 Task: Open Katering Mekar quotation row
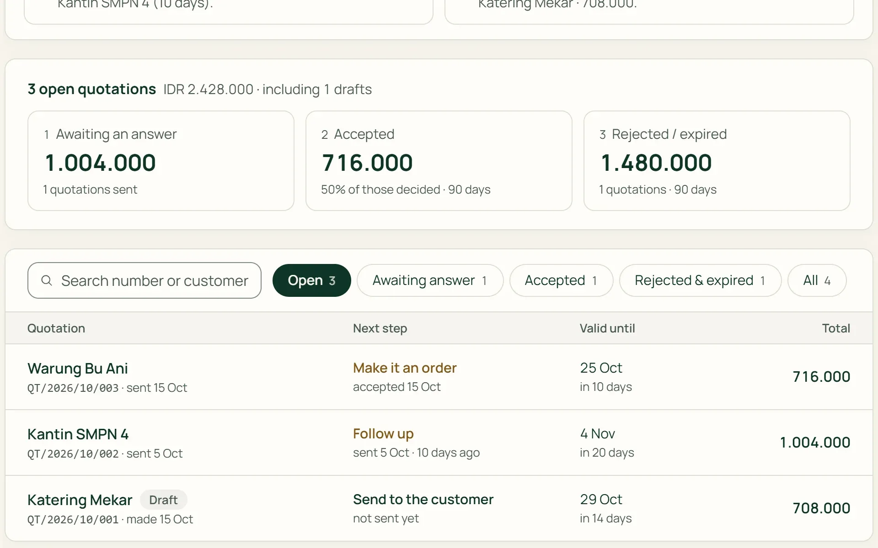439,508
